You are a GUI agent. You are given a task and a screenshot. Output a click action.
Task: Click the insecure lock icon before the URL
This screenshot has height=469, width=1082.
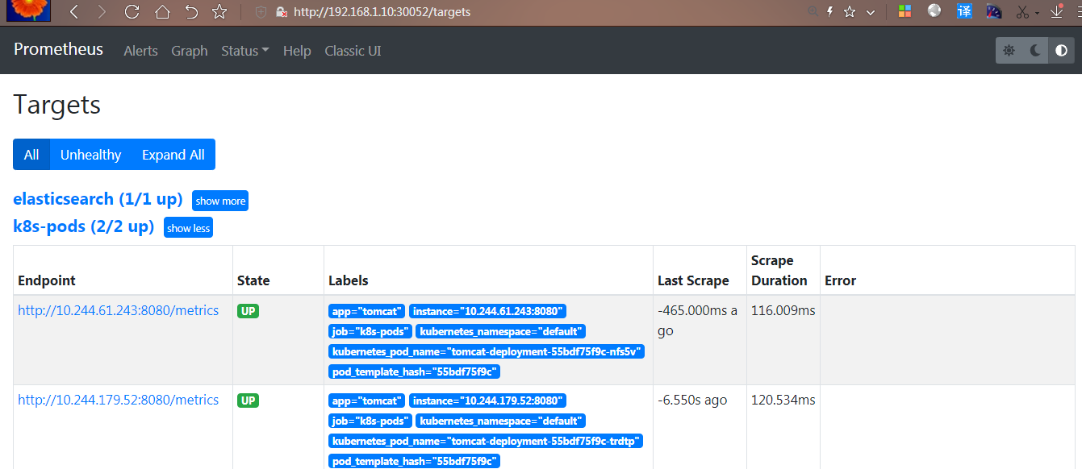[281, 12]
